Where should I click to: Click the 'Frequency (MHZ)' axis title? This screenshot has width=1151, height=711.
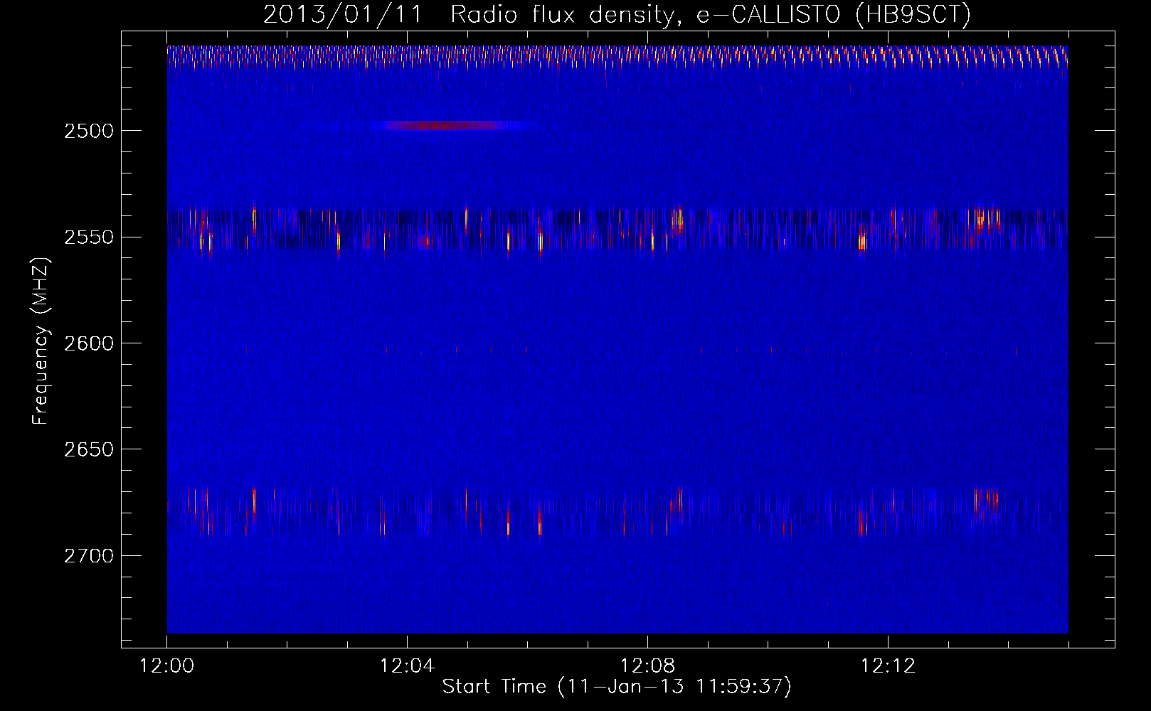click(41, 341)
